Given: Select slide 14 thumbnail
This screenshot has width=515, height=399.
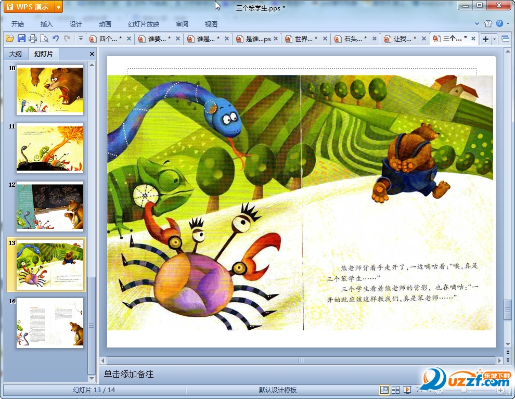Looking at the screenshot, I should 50,323.
